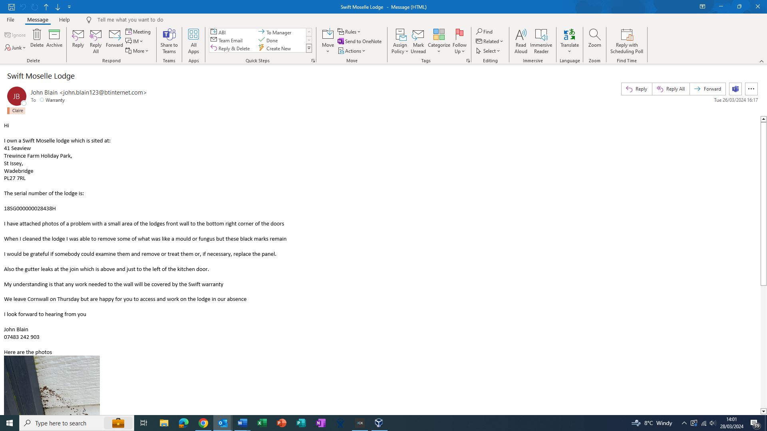Viewport: 767px width, 431px height.
Task: Click the Delete trash can icon
Action: click(37, 35)
